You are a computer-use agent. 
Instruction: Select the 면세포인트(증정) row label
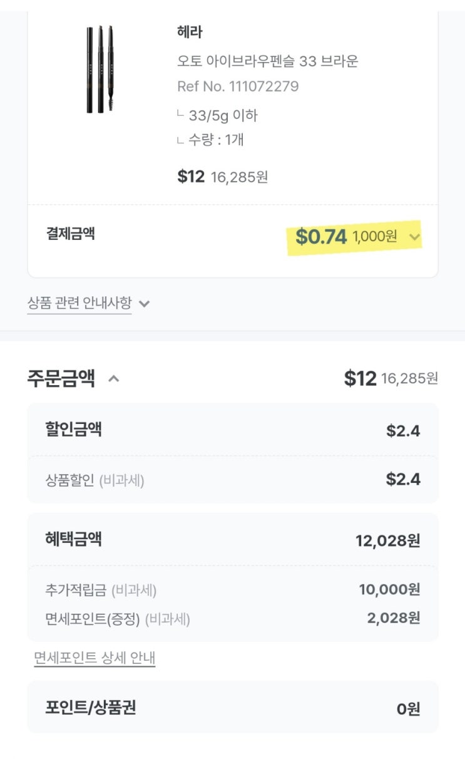pos(118,619)
